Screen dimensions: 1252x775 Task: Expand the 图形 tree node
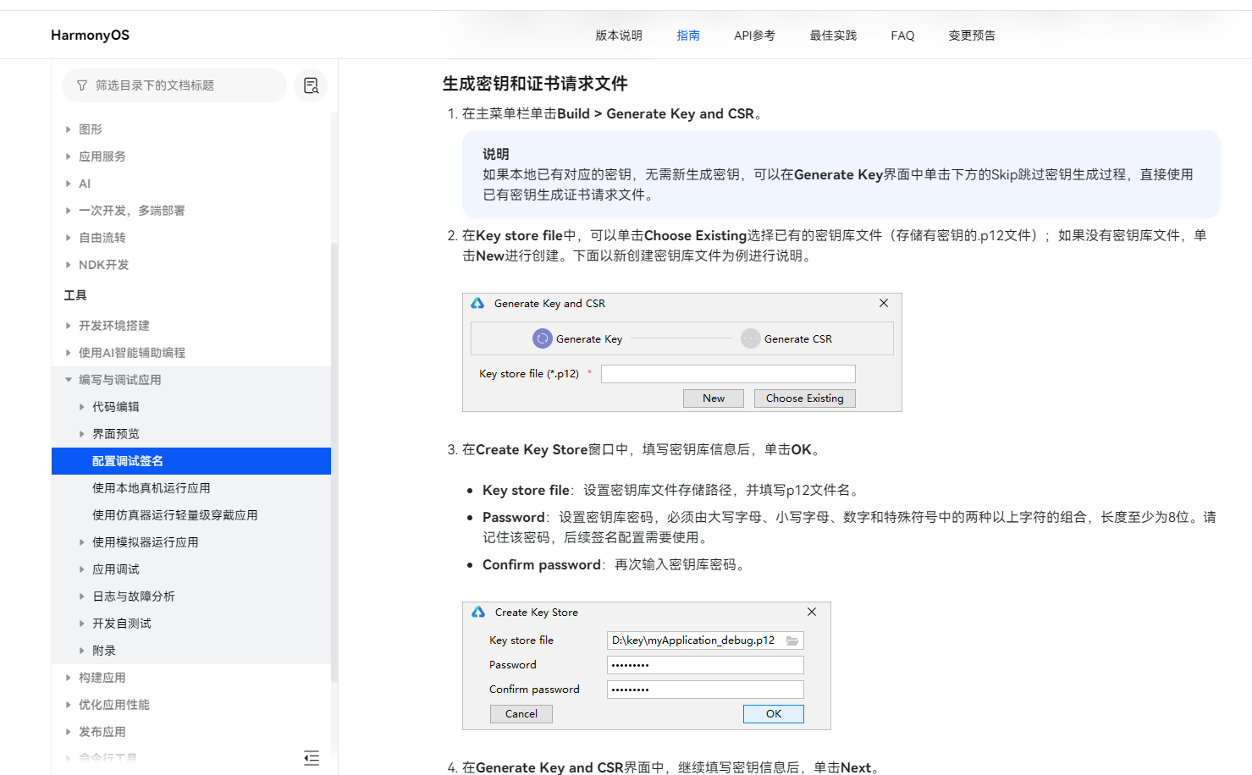coord(69,129)
